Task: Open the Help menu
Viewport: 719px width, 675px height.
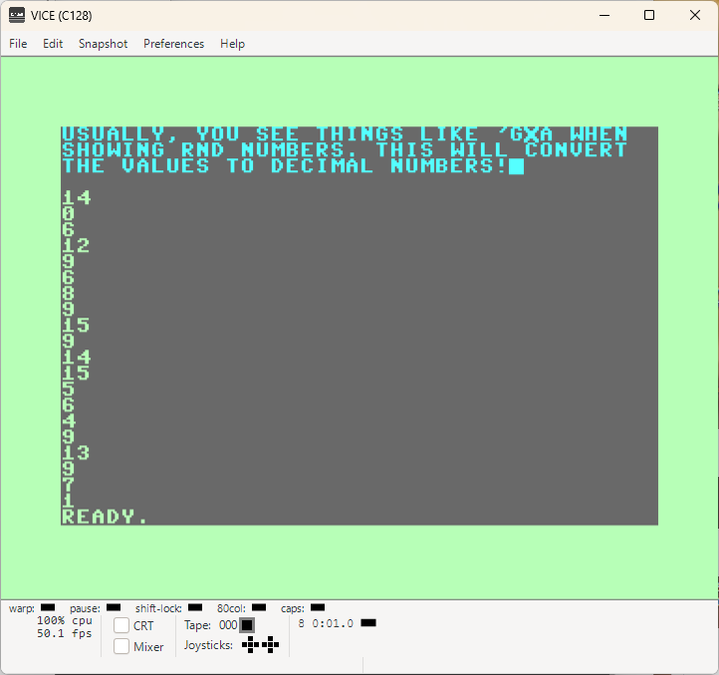Action: pos(232,44)
